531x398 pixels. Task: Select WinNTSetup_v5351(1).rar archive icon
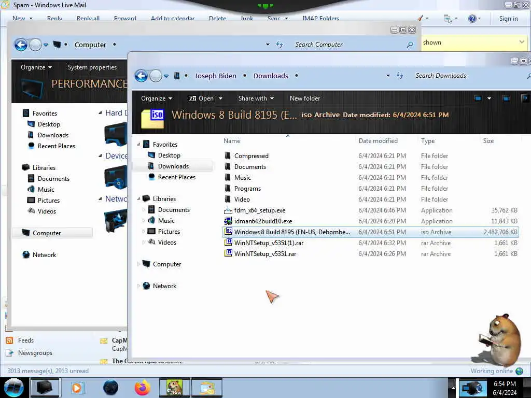pos(228,243)
